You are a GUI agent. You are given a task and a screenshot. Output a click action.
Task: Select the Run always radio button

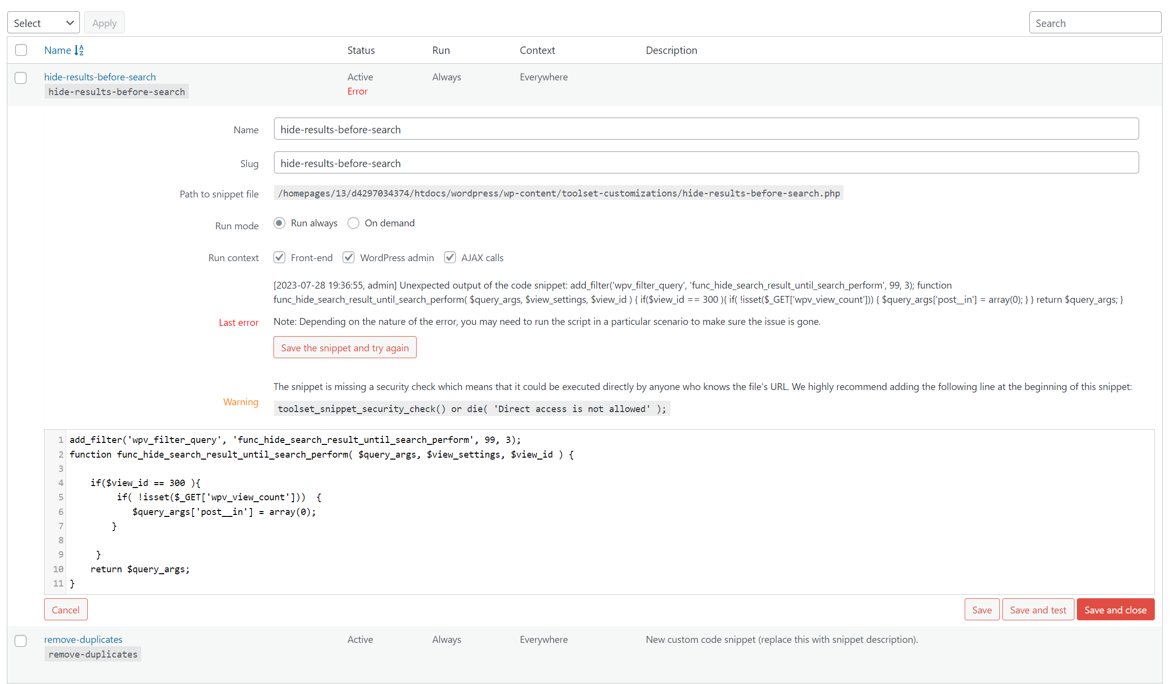click(x=279, y=223)
